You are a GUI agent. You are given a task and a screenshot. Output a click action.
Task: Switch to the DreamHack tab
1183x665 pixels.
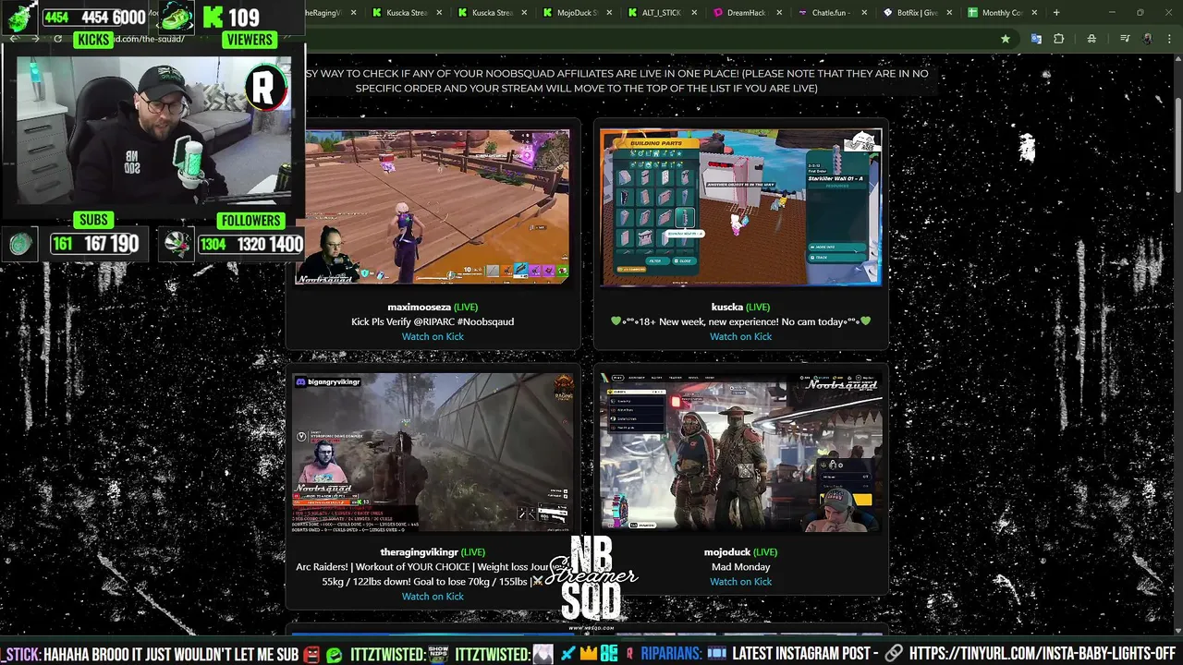(745, 13)
